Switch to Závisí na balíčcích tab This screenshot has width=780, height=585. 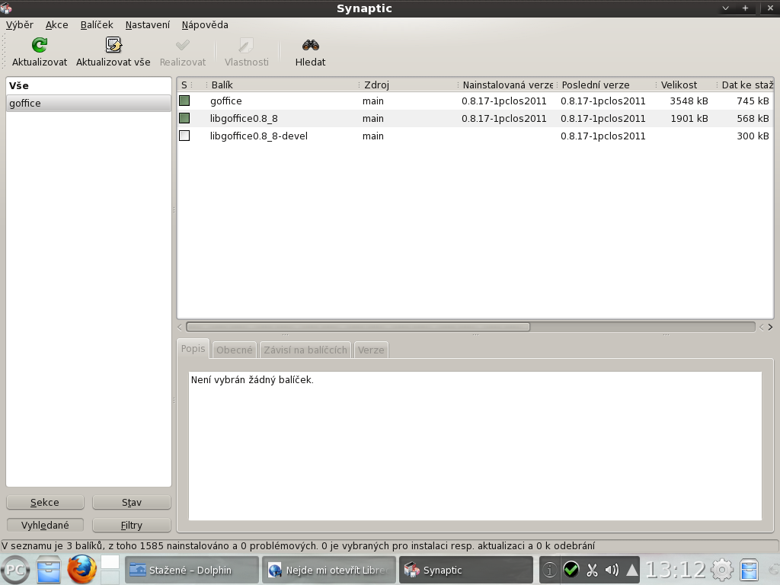click(x=305, y=350)
